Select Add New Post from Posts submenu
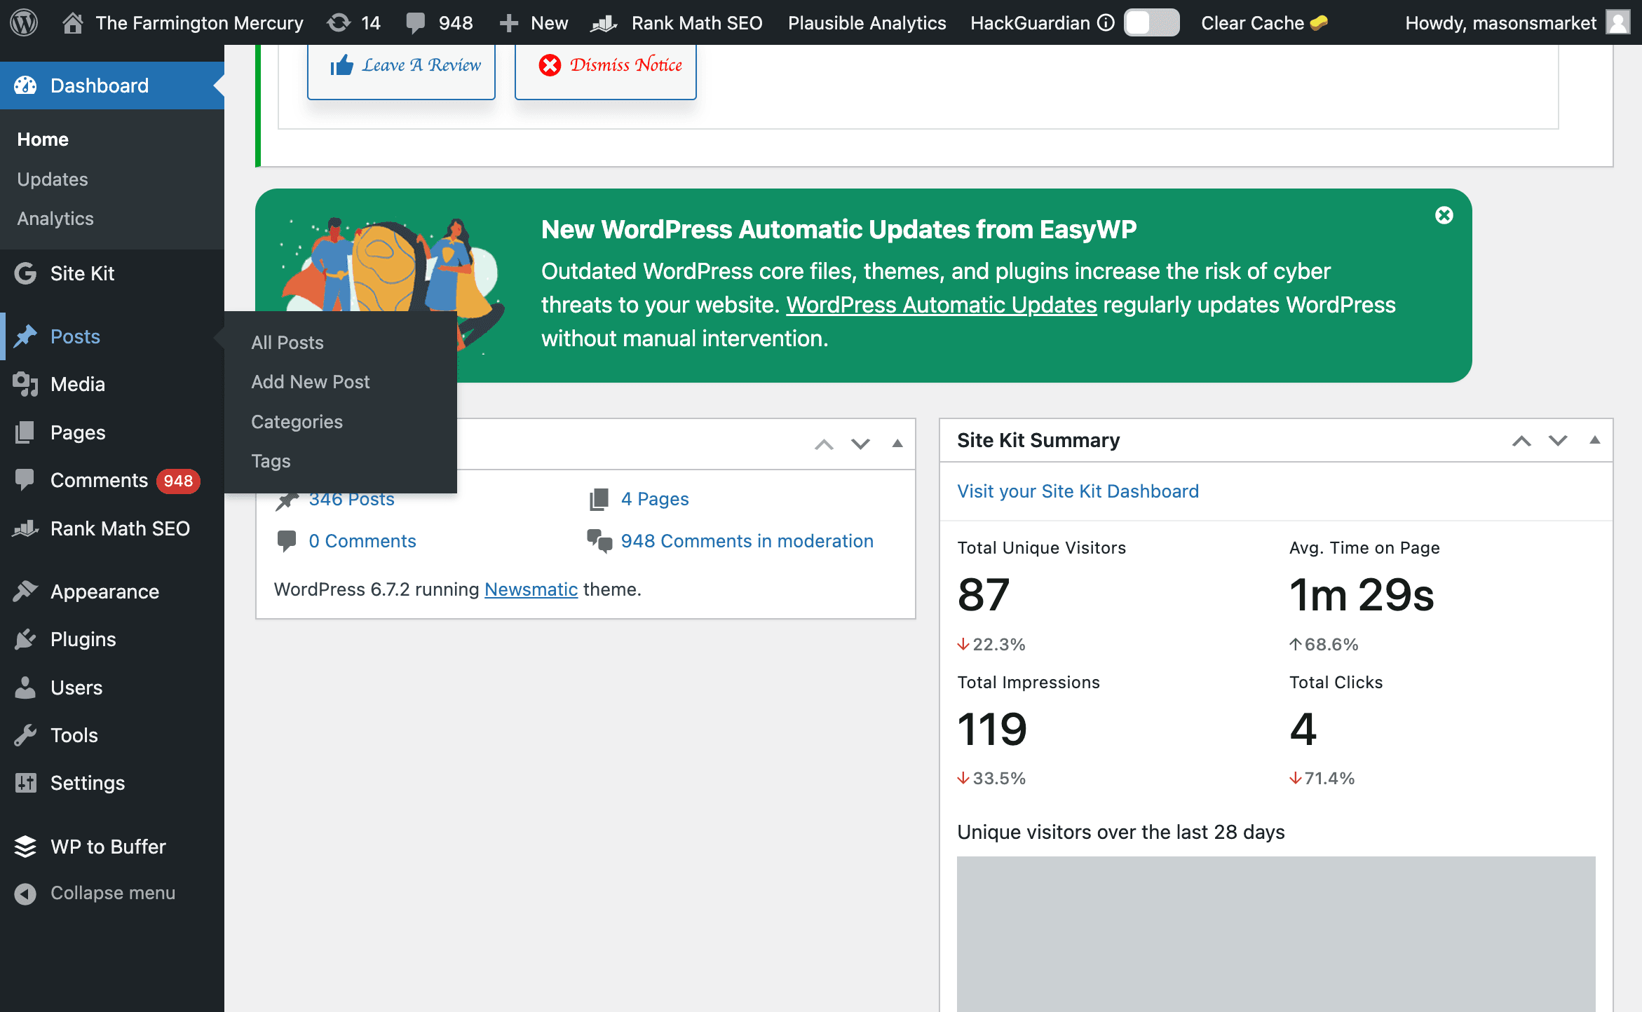Image resolution: width=1642 pixels, height=1012 pixels. (x=310, y=382)
